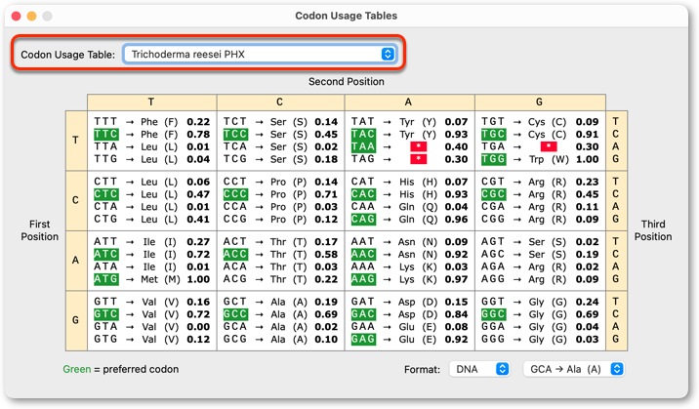This screenshot has height=409, width=699.
Task: Minimize the Codon Usage Tables window
Action: point(31,16)
